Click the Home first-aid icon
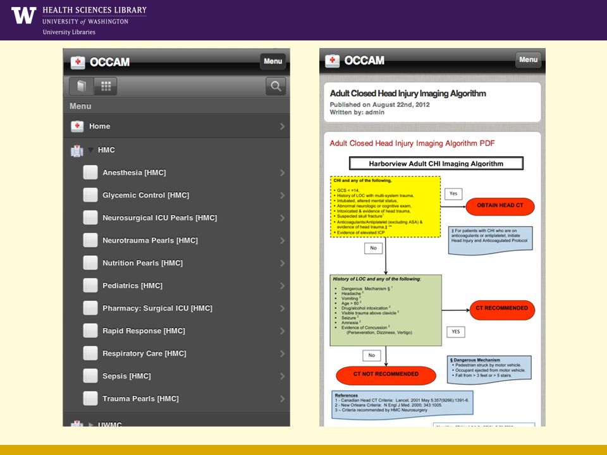 click(77, 126)
